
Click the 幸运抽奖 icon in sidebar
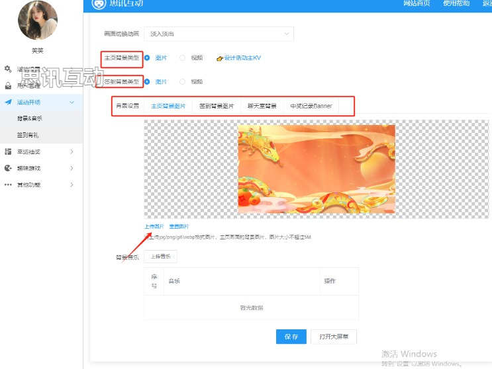[x=8, y=151]
